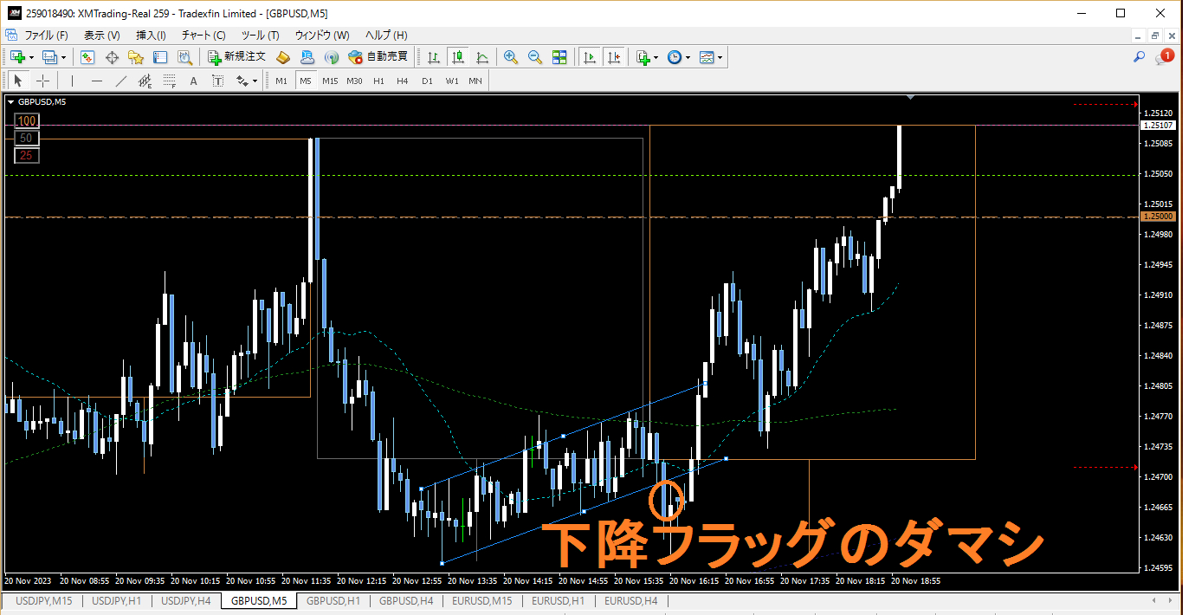This screenshot has width=1195, height=615.
Task: Expand the arrows objects dropdown
Action: pyautogui.click(x=255, y=81)
